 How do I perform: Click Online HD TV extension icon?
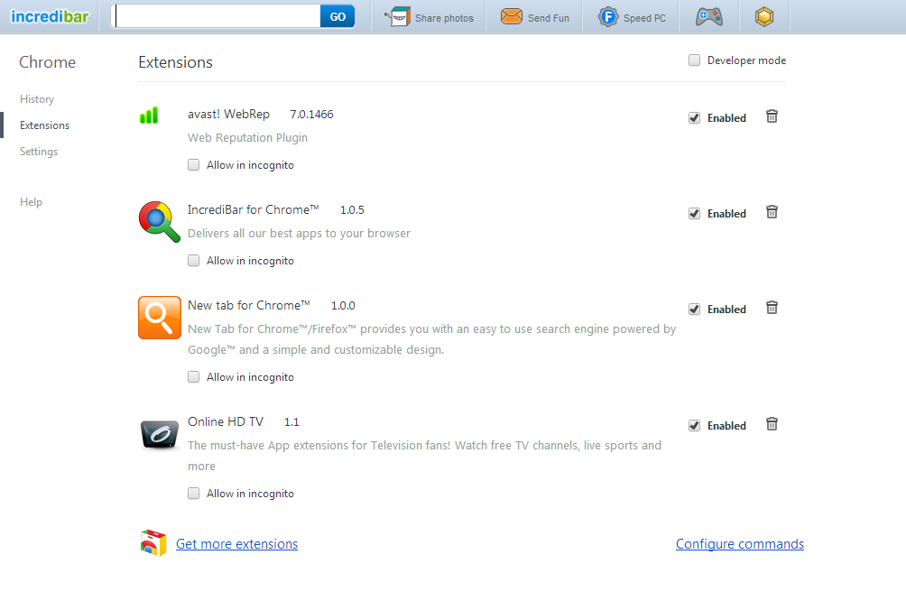pos(160,435)
